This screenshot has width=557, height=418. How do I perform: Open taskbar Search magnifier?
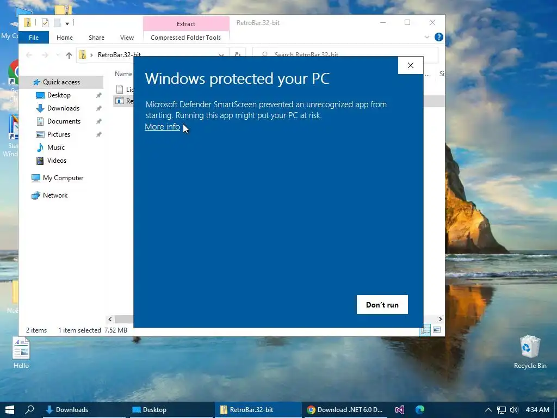[29, 410]
